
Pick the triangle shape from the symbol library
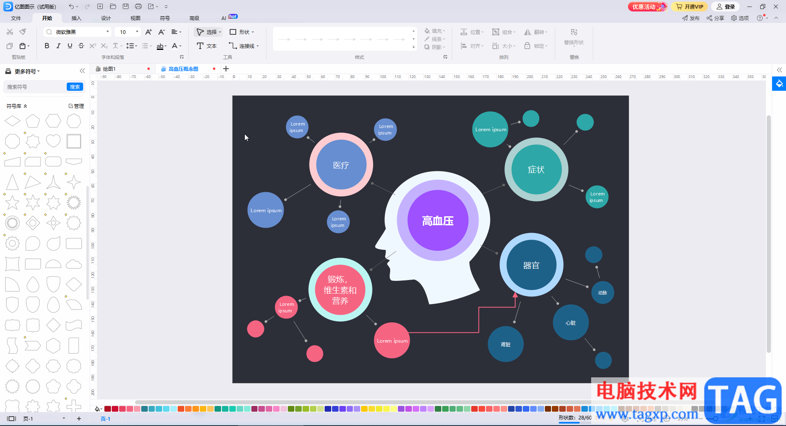12,182
